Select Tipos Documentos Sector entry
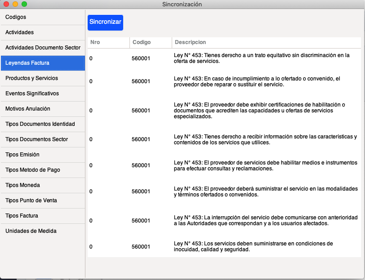The width and height of the screenshot is (365, 280). click(43, 139)
